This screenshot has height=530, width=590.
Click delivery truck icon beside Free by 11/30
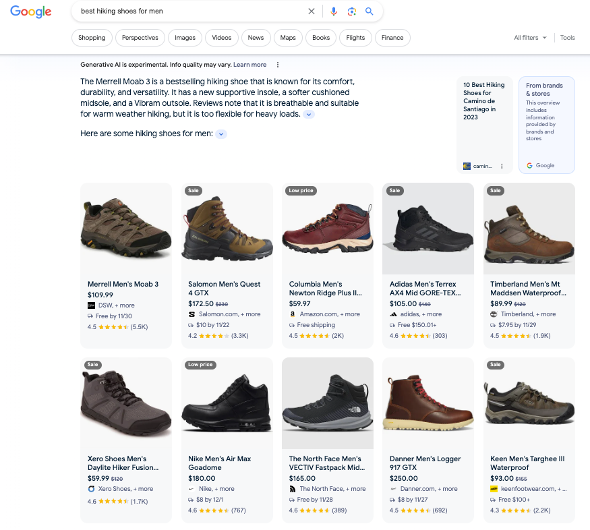pos(90,316)
